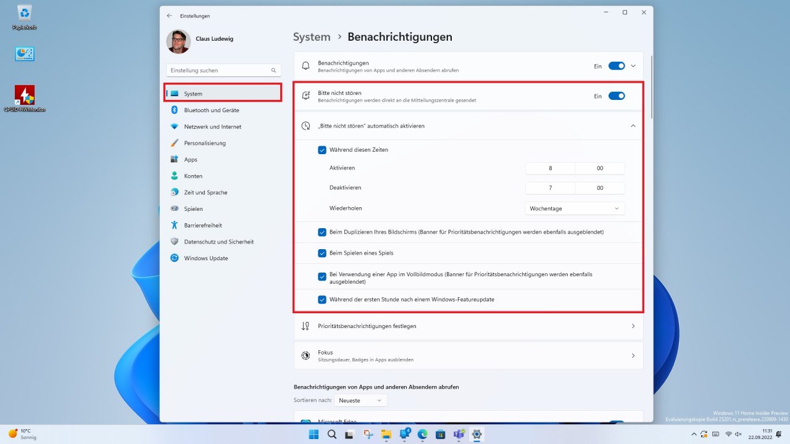Image resolution: width=790 pixels, height=444 pixels.
Task: Open the Personalisierung settings page
Action: tap(223, 143)
